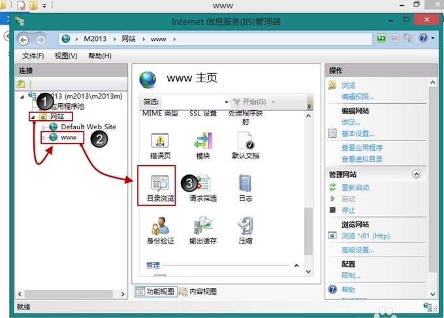444x318 pixels.
Task: Click the blue help question mark icon in toolbar
Action: [423, 38]
